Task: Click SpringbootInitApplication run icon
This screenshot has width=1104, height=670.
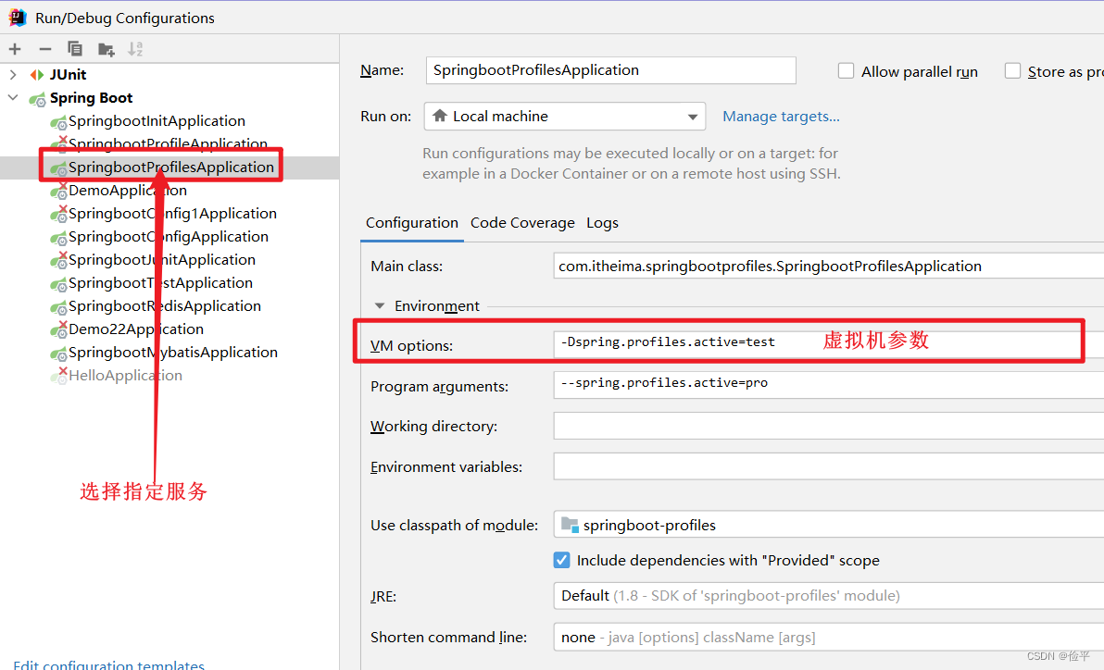Action: [x=58, y=122]
